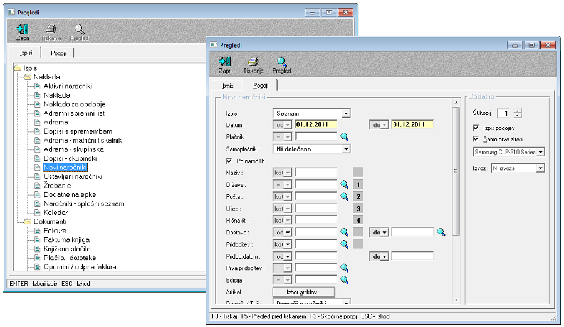Click Plačnik input field
The image size is (564, 327).
click(x=316, y=137)
